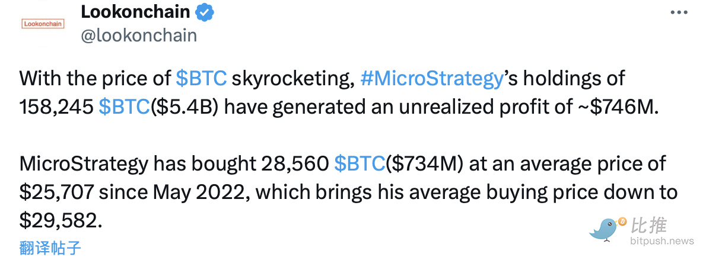
Task: Click the $BTC cashtag before "skyrocketing"
Action: click(x=202, y=79)
